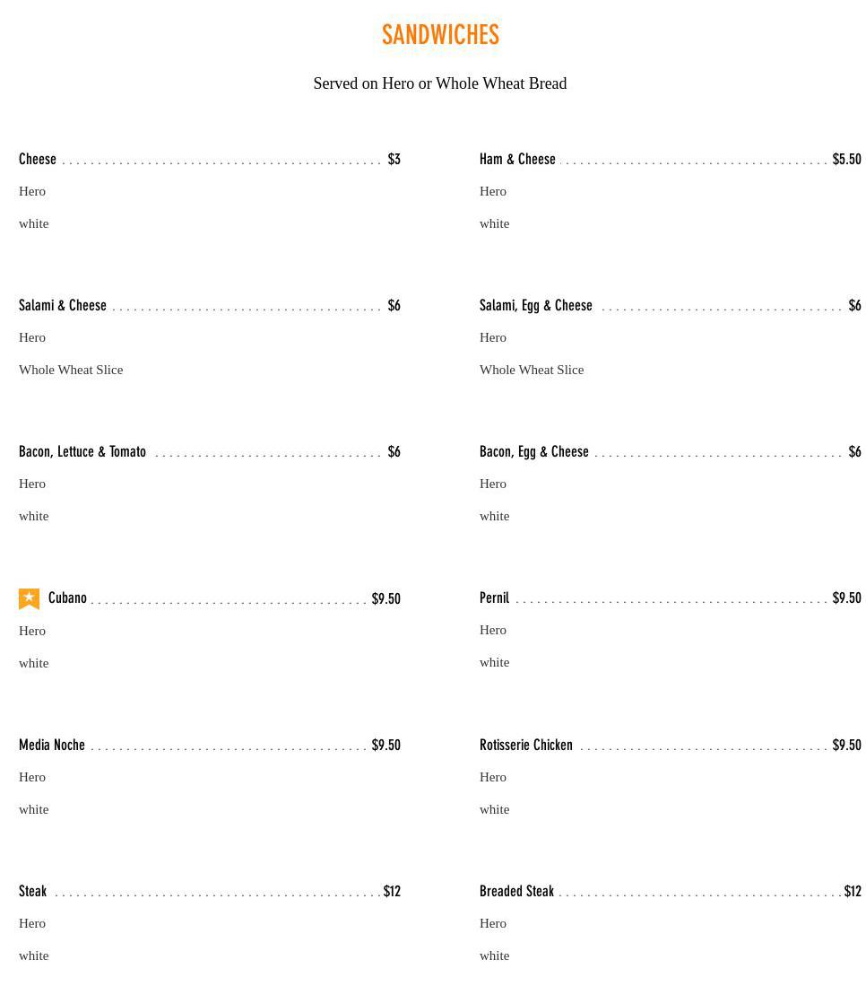Select the Pernil sandwich
Image resolution: width=866 pixels, height=986 pixels.
pyautogui.click(x=495, y=598)
